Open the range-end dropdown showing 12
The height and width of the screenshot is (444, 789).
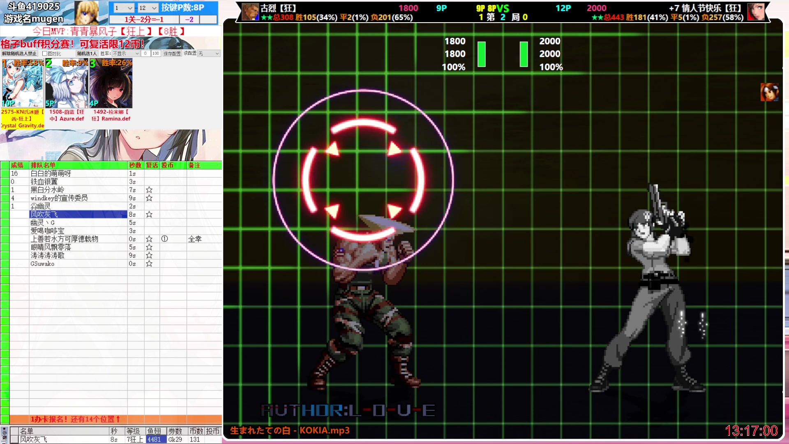(x=148, y=8)
